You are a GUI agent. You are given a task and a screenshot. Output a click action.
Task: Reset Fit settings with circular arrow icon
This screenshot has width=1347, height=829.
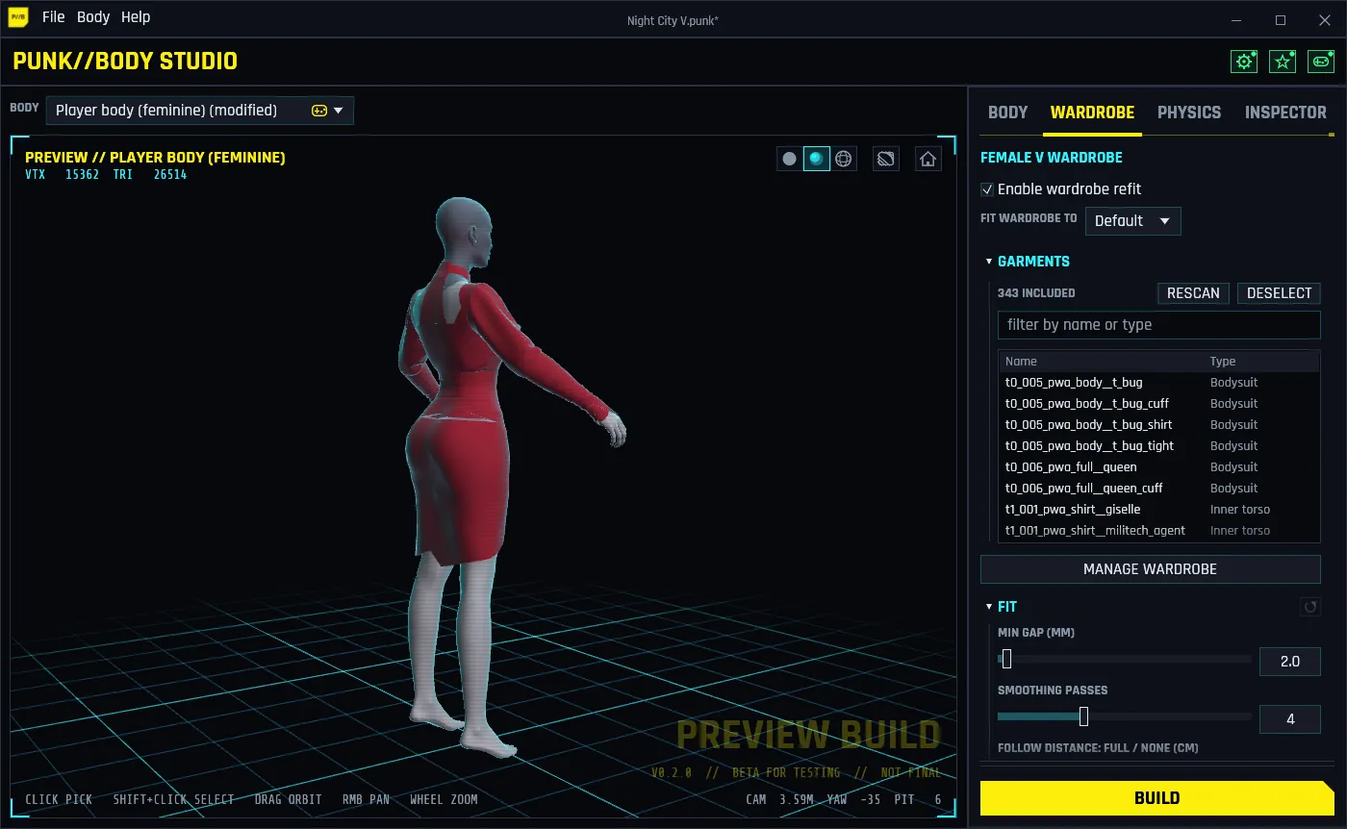coord(1310,607)
